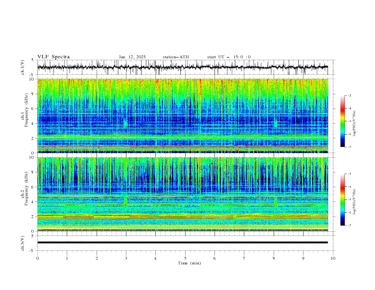Click the ch.2 frequency tick "8" kHz
Screen dimensions: 375x290
[33, 172]
